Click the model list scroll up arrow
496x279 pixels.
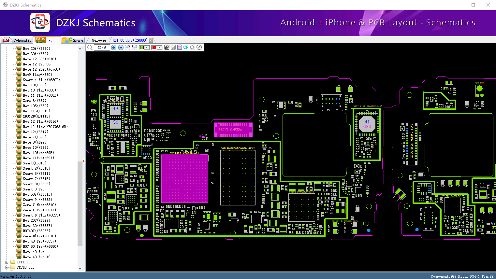[x=80, y=49]
